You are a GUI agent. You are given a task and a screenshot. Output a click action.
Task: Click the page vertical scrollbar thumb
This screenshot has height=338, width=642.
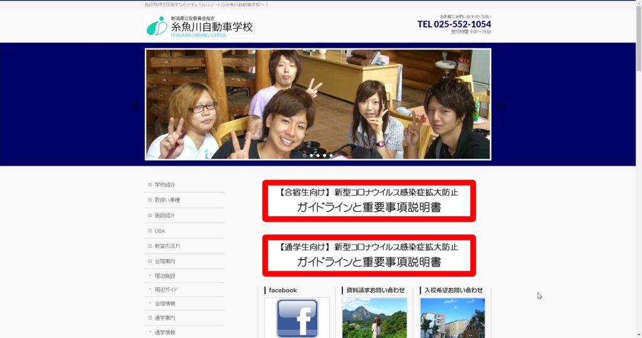pyautogui.click(x=638, y=39)
